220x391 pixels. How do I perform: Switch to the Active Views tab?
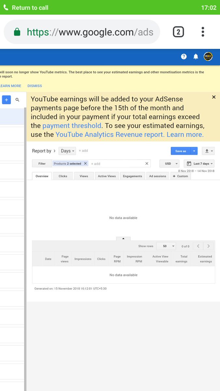coord(107,176)
